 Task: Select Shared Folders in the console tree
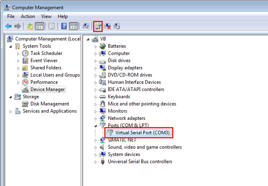46,68
